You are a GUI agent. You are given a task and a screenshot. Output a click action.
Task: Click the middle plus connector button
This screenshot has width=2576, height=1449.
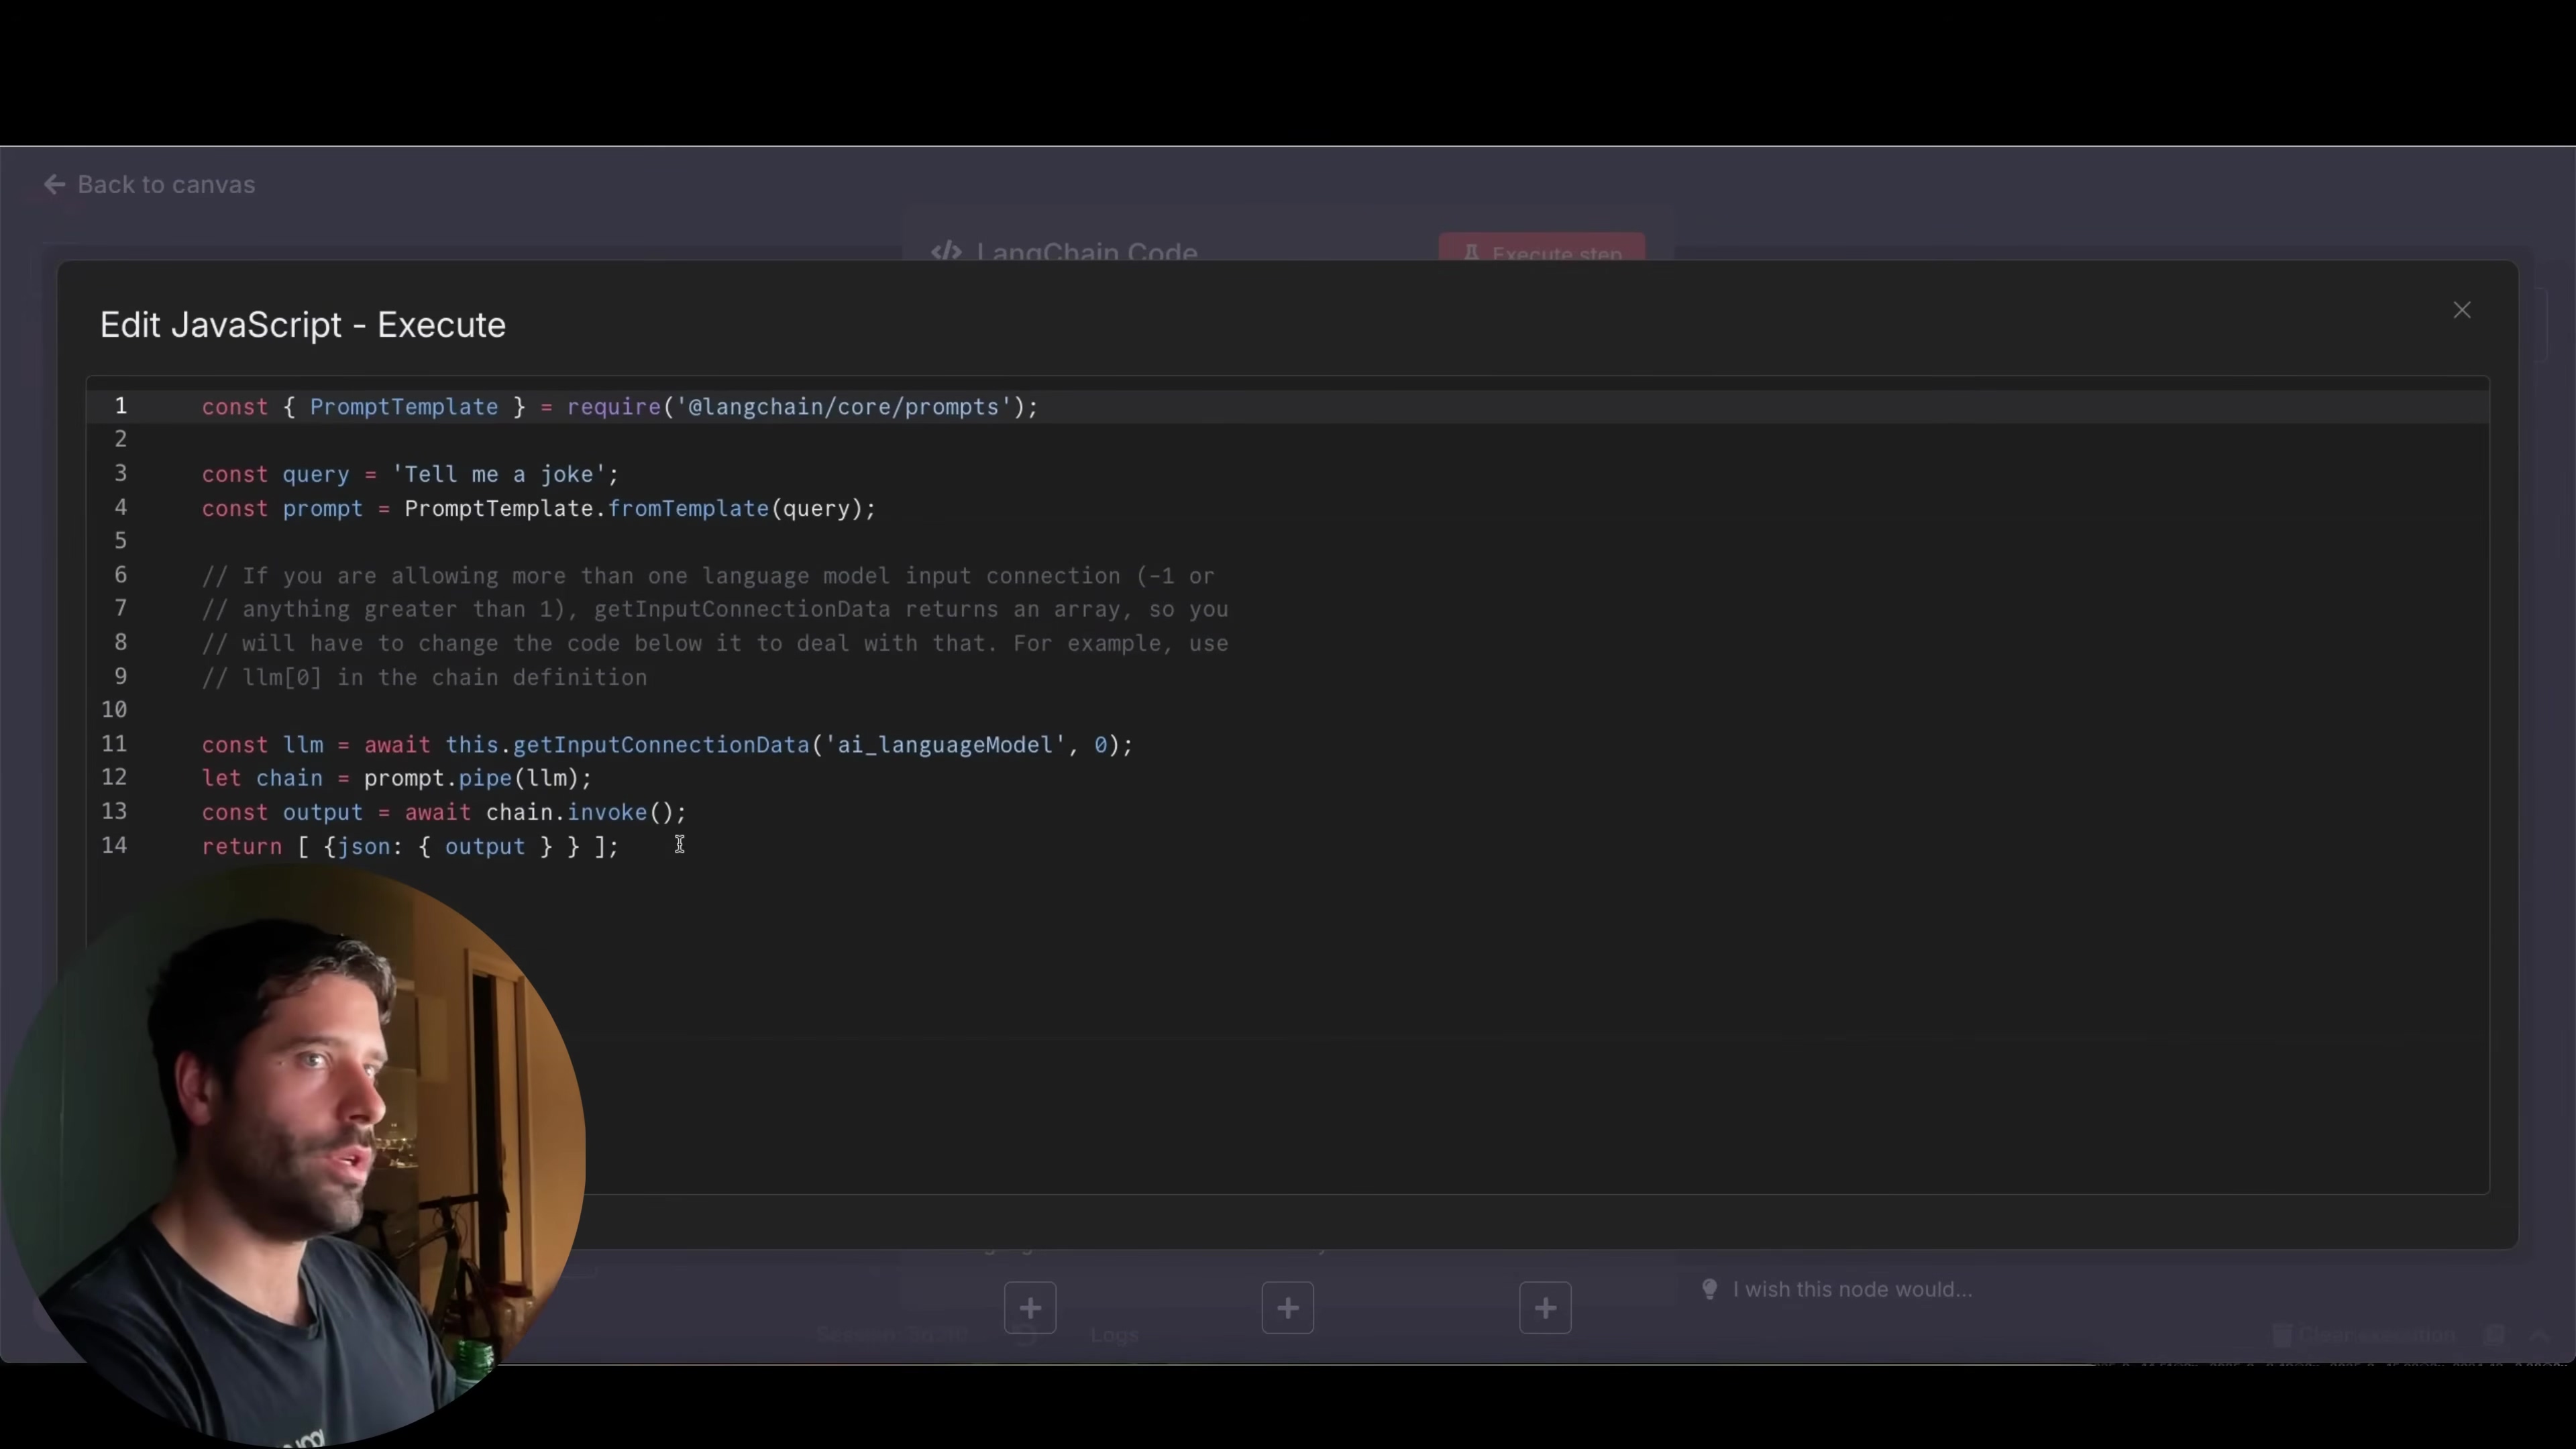tap(1288, 1307)
